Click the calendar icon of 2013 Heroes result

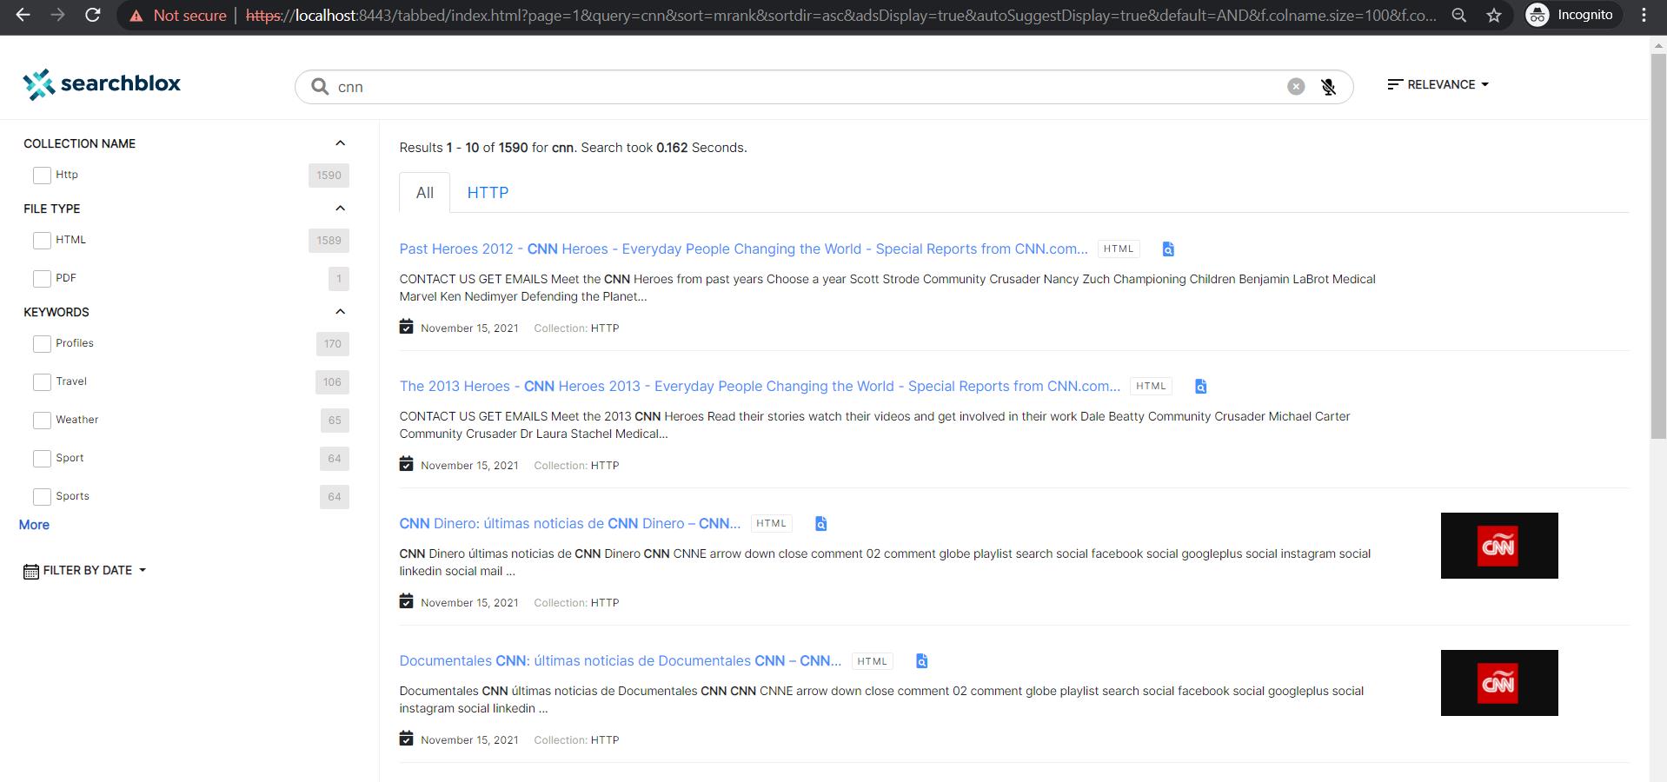406,464
